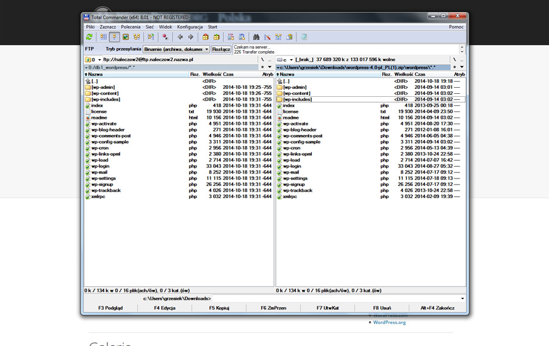The image size is (549, 346).
Task: Select xmlrpc file in left panel
Action: click(x=178, y=197)
